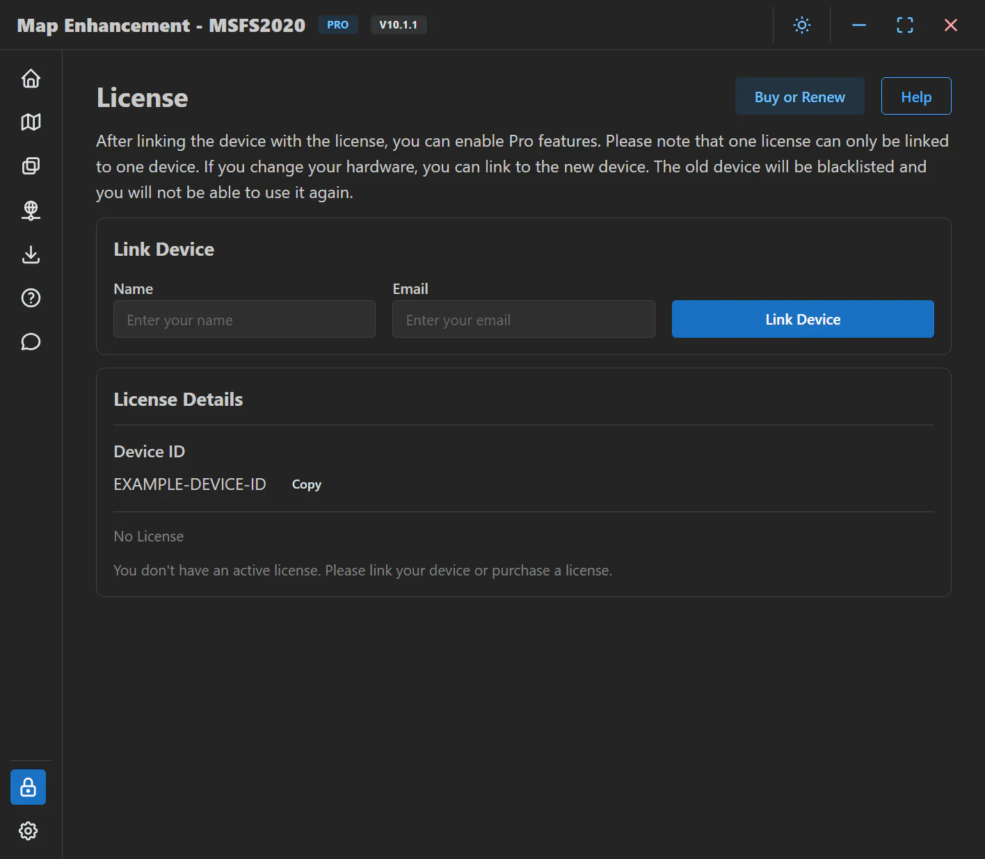Open the download icon in sidebar
This screenshot has height=859, width=985.
[x=31, y=254]
